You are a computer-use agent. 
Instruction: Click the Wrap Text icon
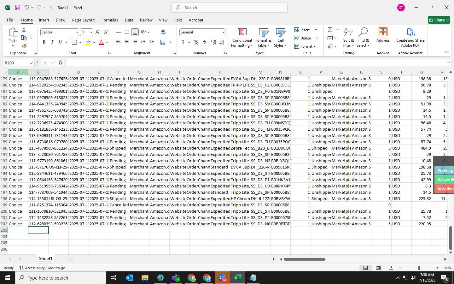pos(163,32)
